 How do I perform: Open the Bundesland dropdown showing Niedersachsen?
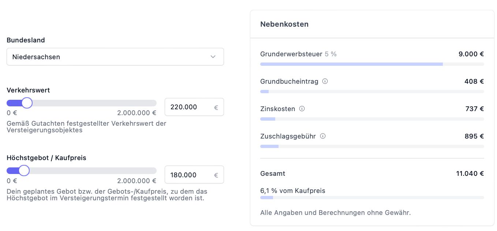click(x=115, y=57)
